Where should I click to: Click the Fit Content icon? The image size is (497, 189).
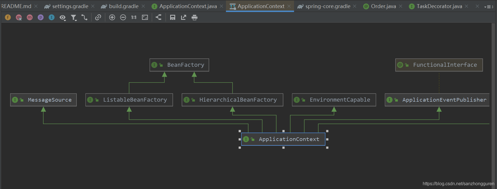click(145, 18)
